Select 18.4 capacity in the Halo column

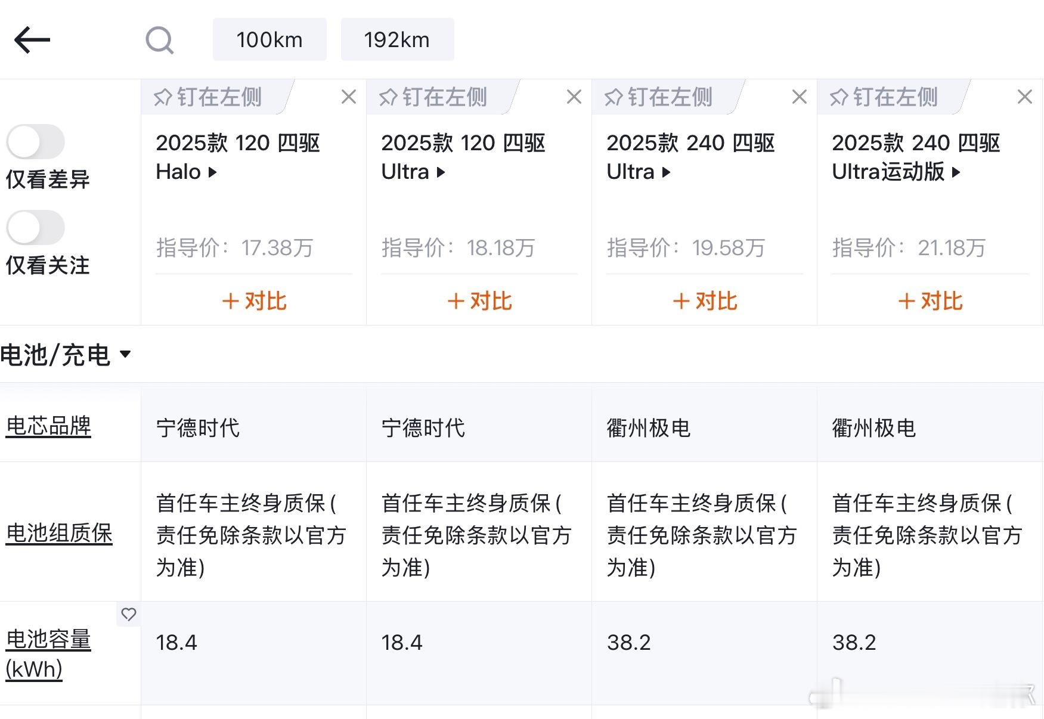click(x=176, y=643)
